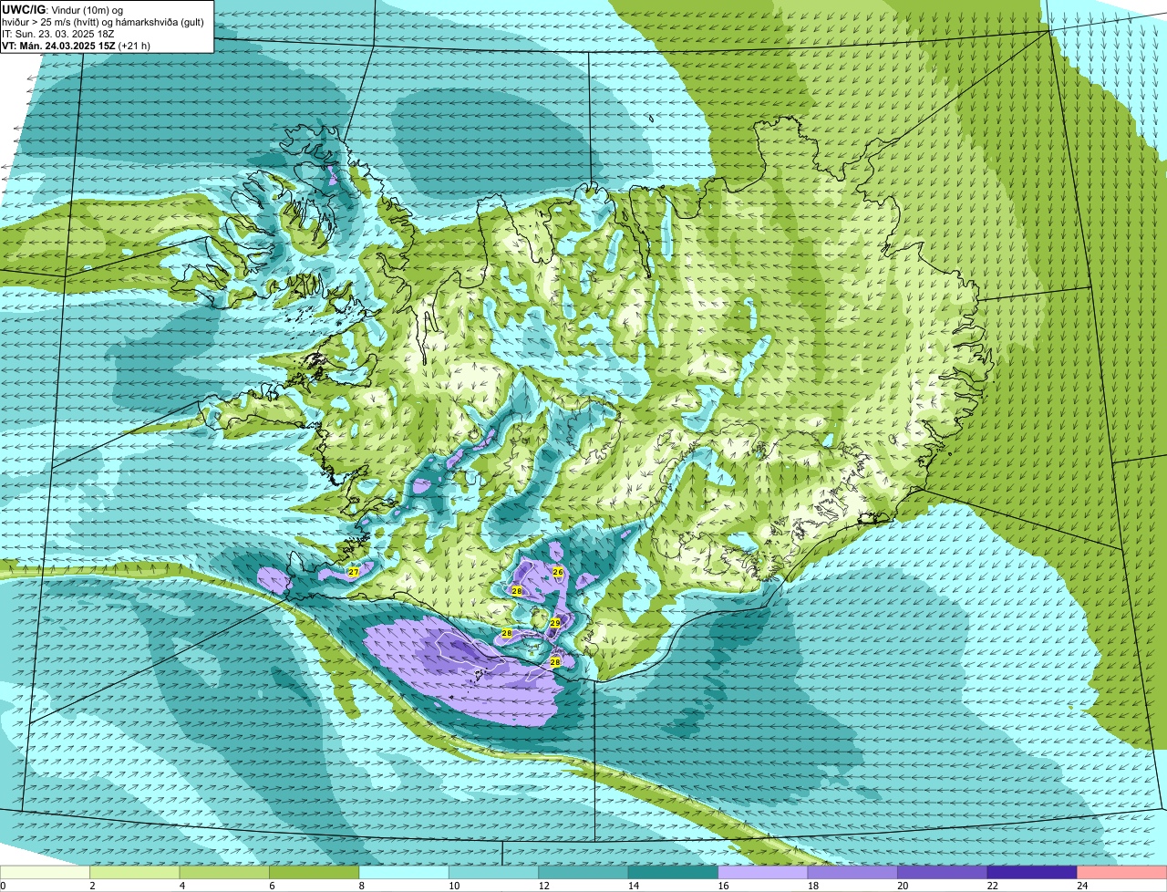Click the 'hviður > 25 m/s (hvítt)' description line

point(103,22)
